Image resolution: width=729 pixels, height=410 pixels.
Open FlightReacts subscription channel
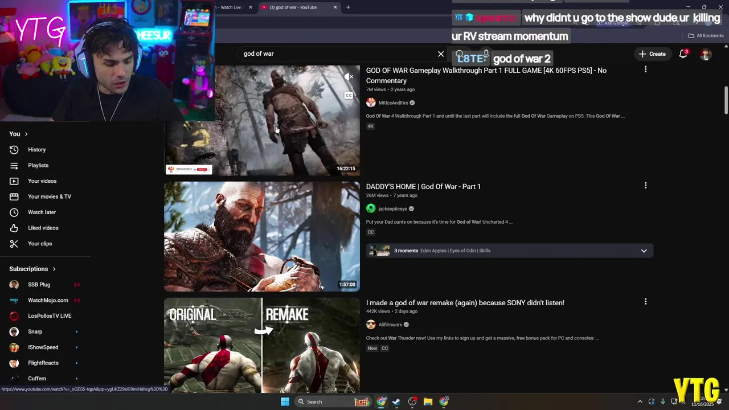(44, 363)
